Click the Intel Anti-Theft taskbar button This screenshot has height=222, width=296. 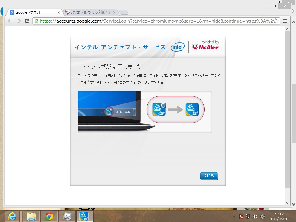pyautogui.click(x=84, y=216)
